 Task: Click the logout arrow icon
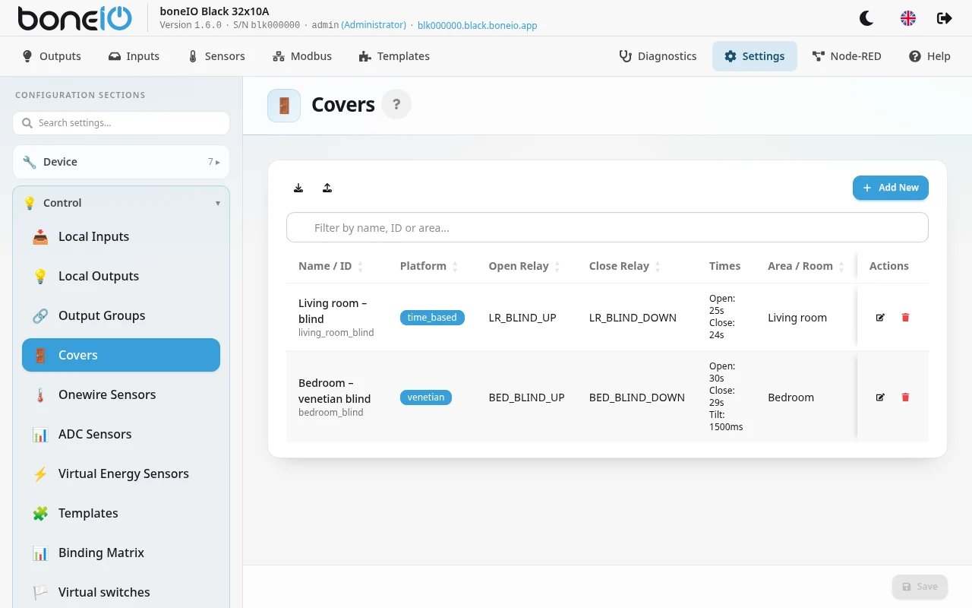(x=945, y=18)
